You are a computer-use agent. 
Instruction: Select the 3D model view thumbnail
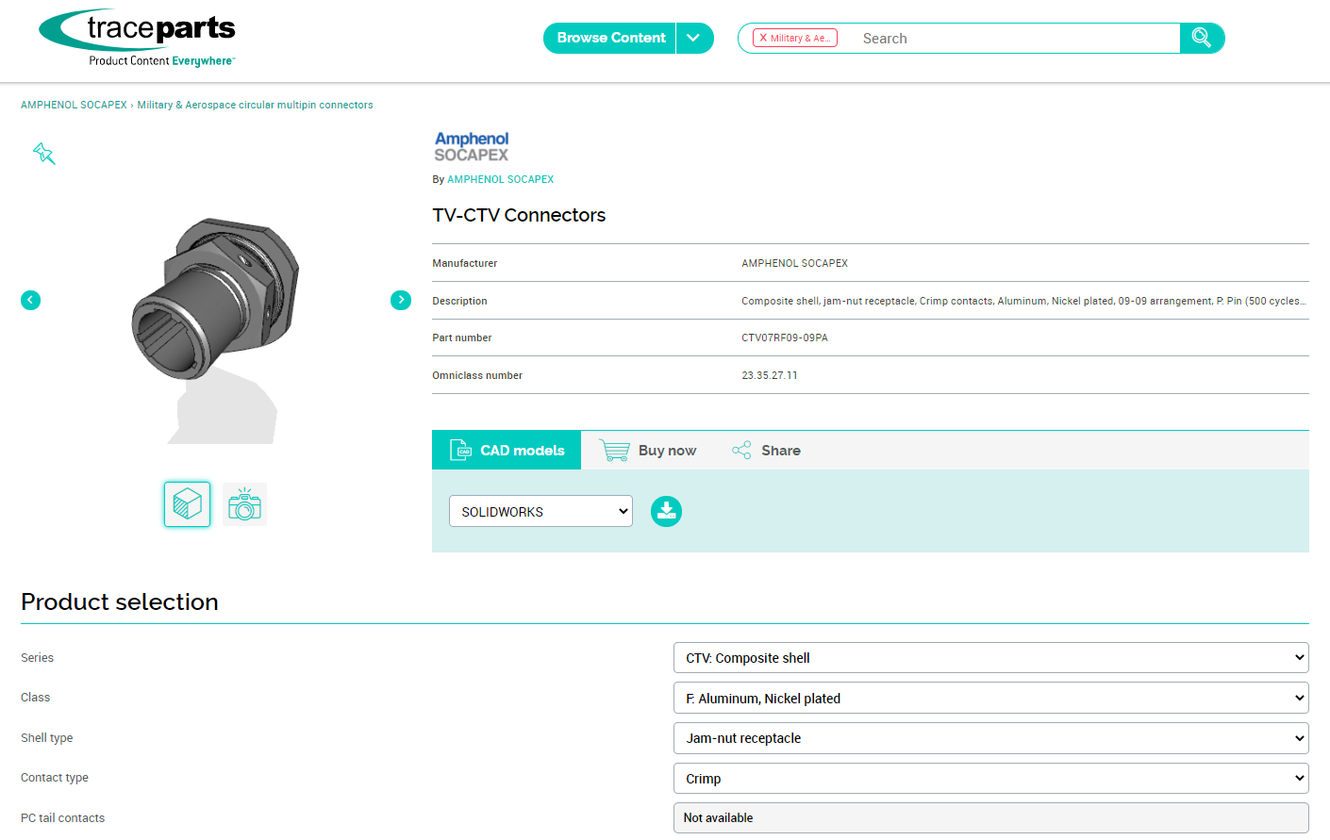pos(187,503)
